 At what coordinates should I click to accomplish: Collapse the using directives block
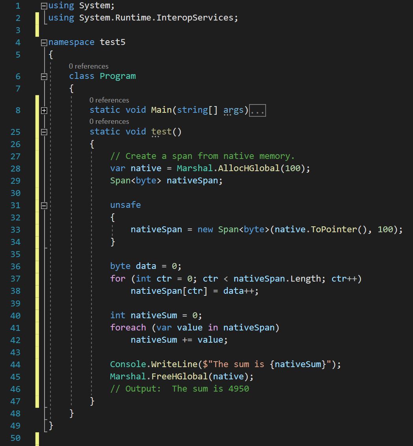[44, 6]
